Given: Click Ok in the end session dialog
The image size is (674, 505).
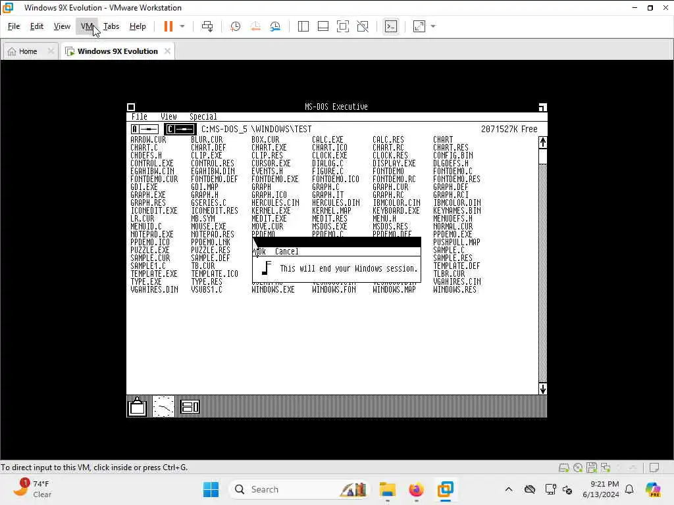Looking at the screenshot, I should [x=261, y=252].
